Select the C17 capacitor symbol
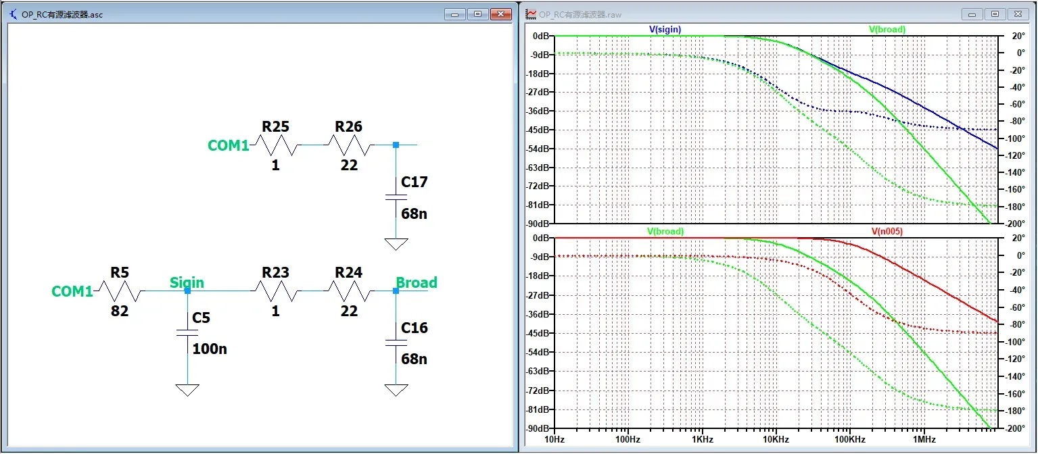The width and height of the screenshot is (1038, 454). click(x=396, y=197)
